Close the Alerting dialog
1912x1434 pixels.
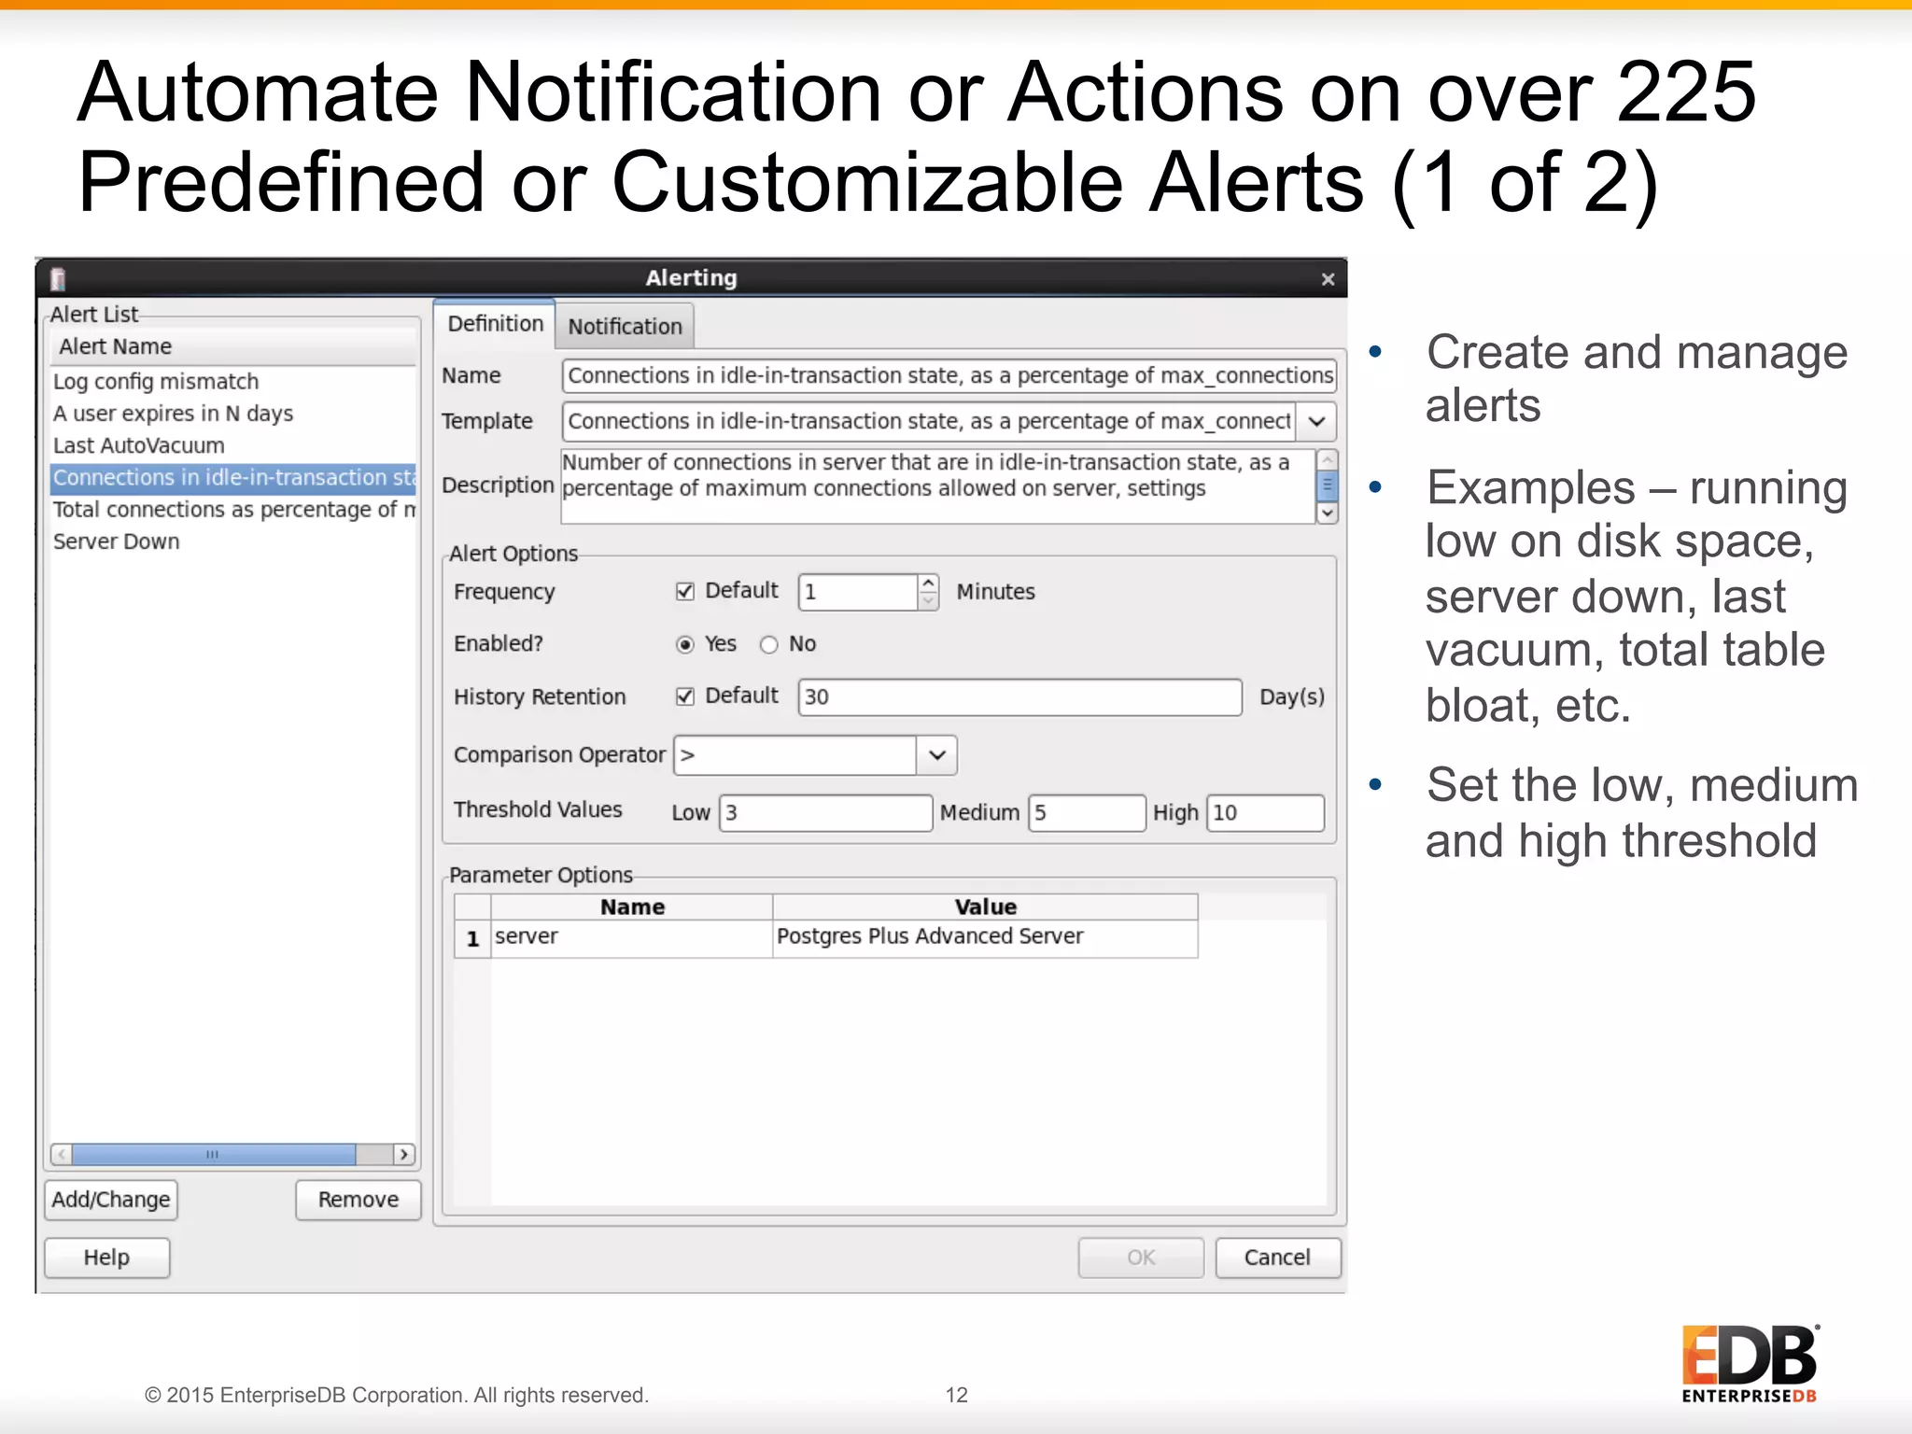(1328, 279)
